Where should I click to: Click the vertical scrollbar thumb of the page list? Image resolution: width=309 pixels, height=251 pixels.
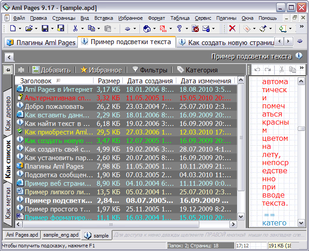[x=241, y=137]
